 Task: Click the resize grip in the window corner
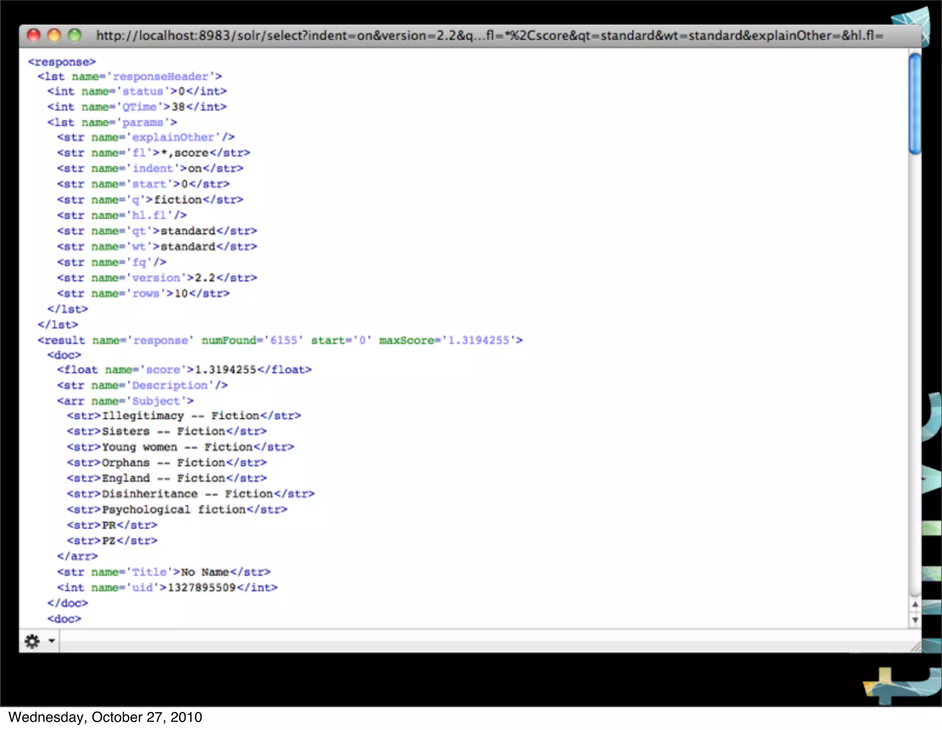[x=915, y=647]
